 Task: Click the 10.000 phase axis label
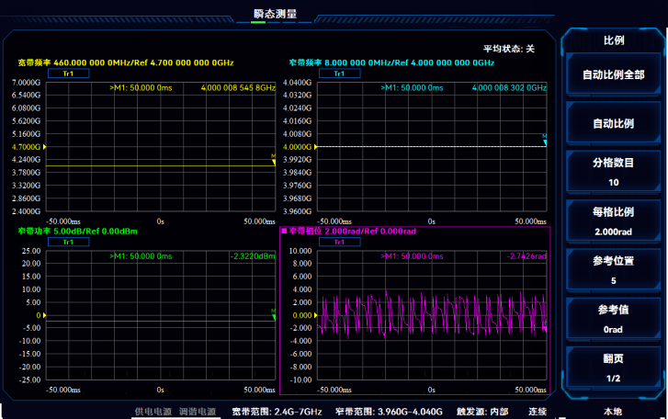pos(300,251)
